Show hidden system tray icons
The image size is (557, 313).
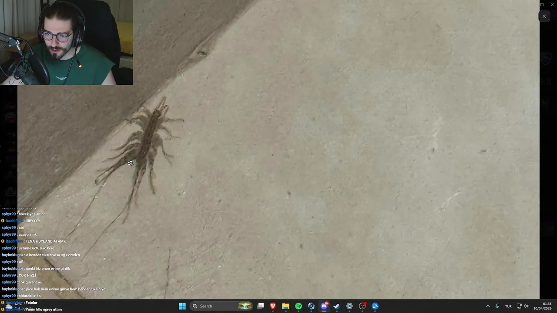tap(488, 306)
